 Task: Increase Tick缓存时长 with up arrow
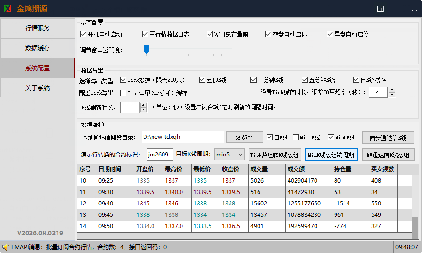tap(392, 90)
